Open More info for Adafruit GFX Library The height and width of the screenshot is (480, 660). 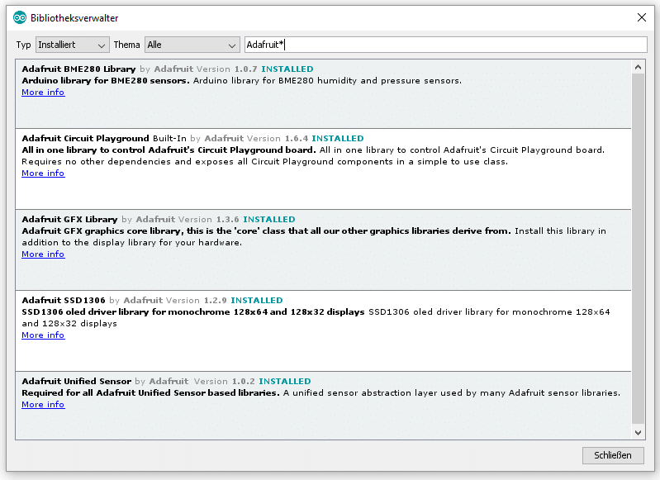point(43,254)
